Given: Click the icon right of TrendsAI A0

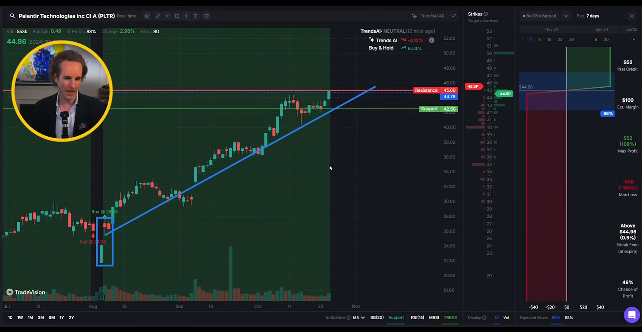Looking at the screenshot, I should pos(454,16).
